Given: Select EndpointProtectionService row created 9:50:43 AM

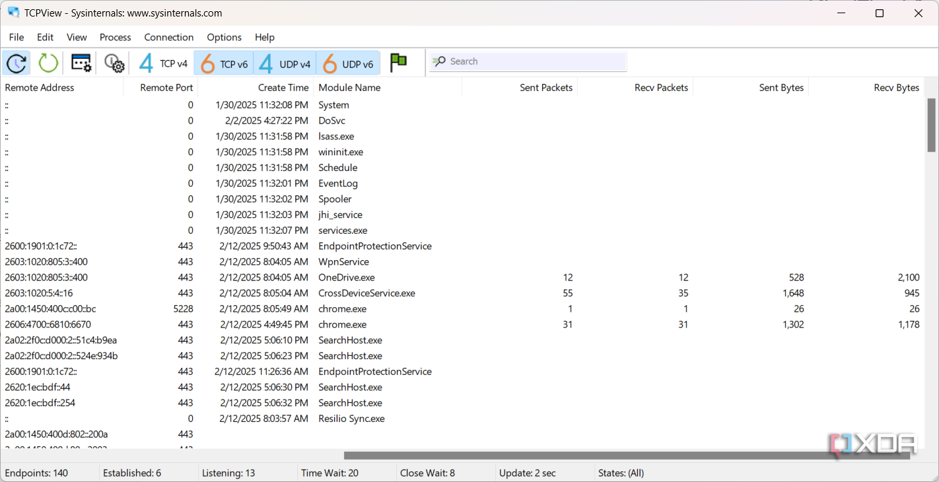Looking at the screenshot, I should click(x=462, y=246).
